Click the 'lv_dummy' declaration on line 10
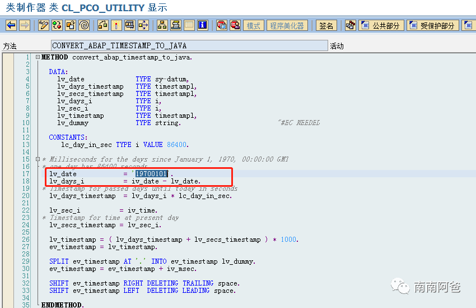This screenshot has width=476, height=308. [119, 123]
